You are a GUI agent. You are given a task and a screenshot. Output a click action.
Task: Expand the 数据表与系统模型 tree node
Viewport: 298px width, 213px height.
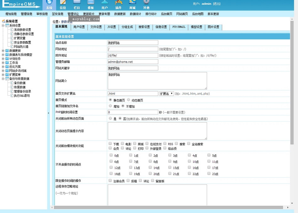point(3,55)
